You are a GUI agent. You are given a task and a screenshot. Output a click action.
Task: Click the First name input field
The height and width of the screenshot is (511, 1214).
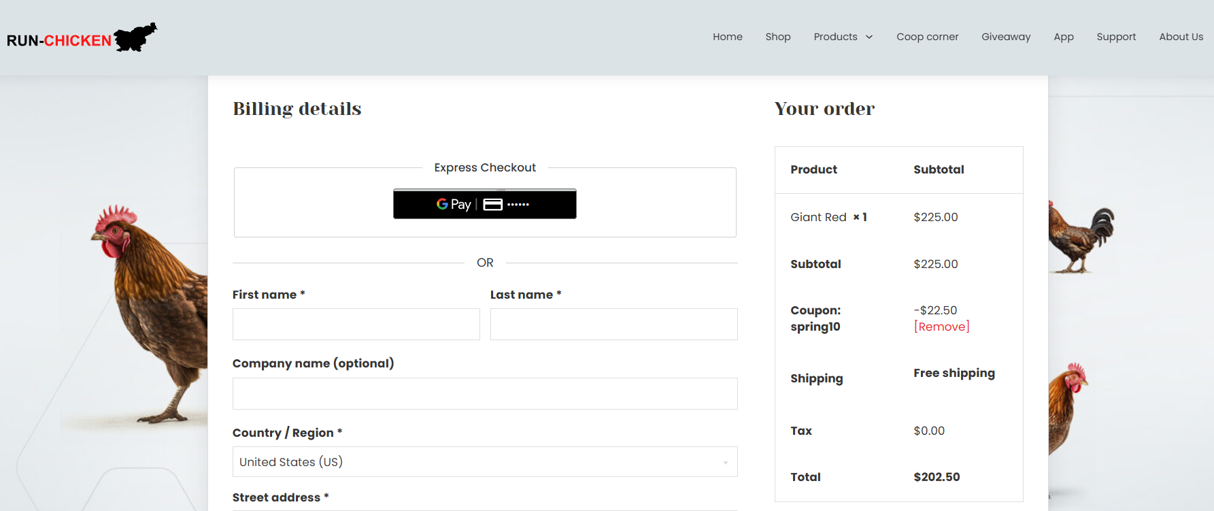coord(356,324)
